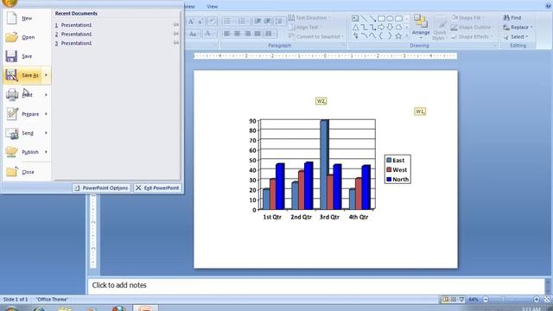Click the Line Spacing icon
This screenshot has height=311, width=553.
coord(279,22)
